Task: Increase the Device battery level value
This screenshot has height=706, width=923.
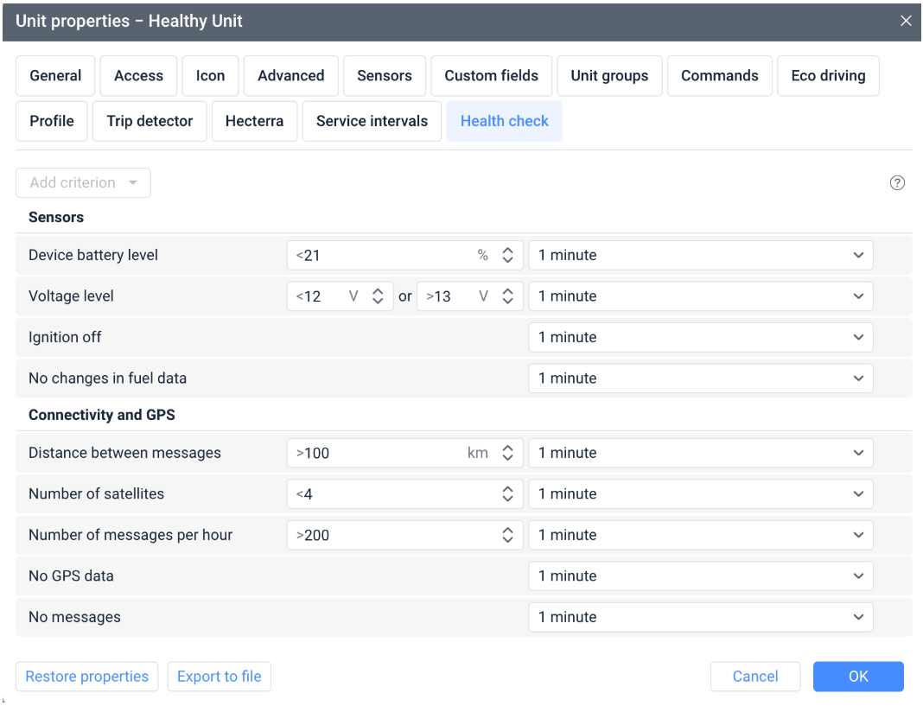Action: [x=508, y=251]
